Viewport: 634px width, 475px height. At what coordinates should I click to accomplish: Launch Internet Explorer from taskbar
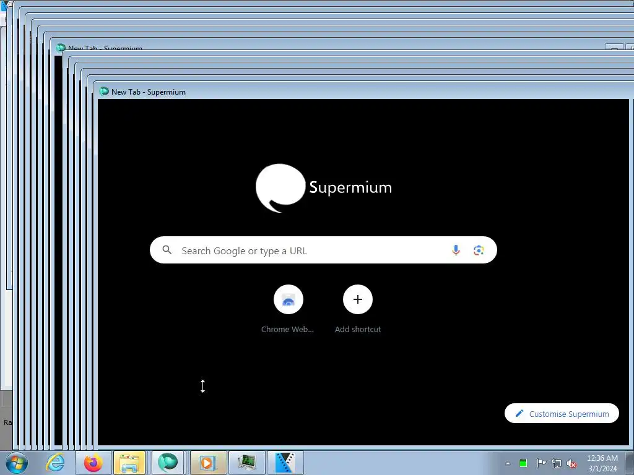pyautogui.click(x=55, y=463)
